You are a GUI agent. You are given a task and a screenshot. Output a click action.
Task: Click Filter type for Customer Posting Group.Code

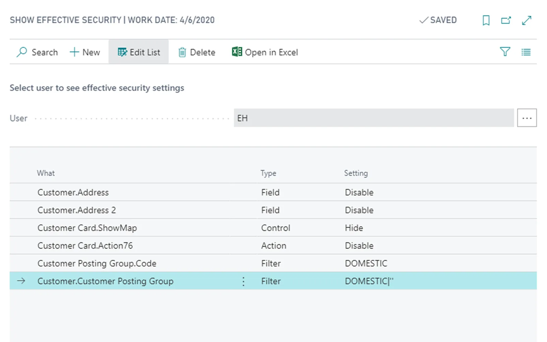pos(271,263)
